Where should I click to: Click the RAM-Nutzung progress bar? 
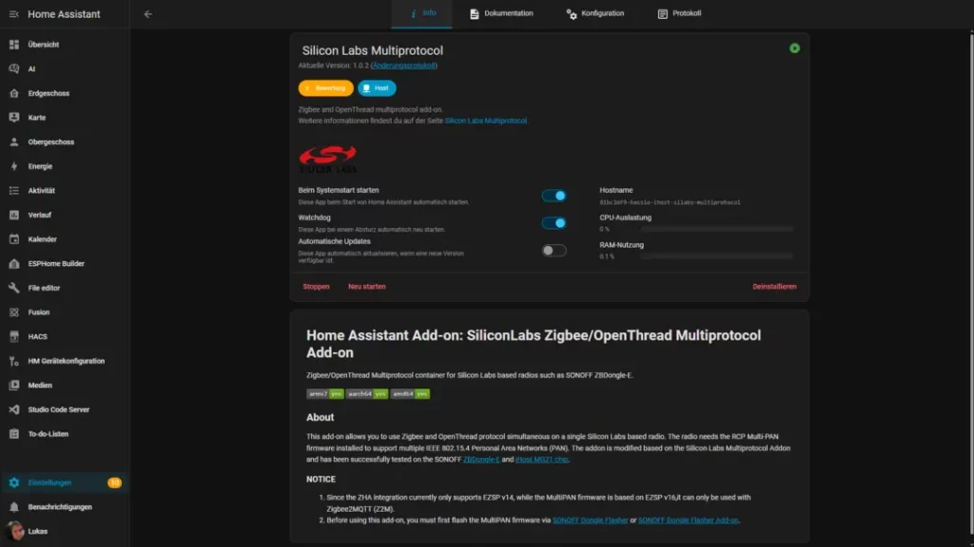click(717, 256)
